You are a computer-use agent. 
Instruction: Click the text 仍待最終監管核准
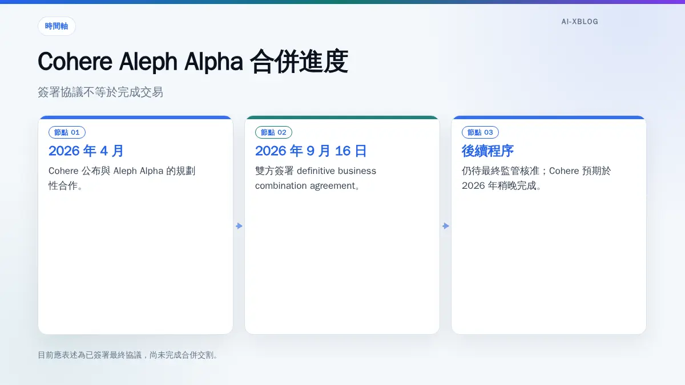(501, 171)
